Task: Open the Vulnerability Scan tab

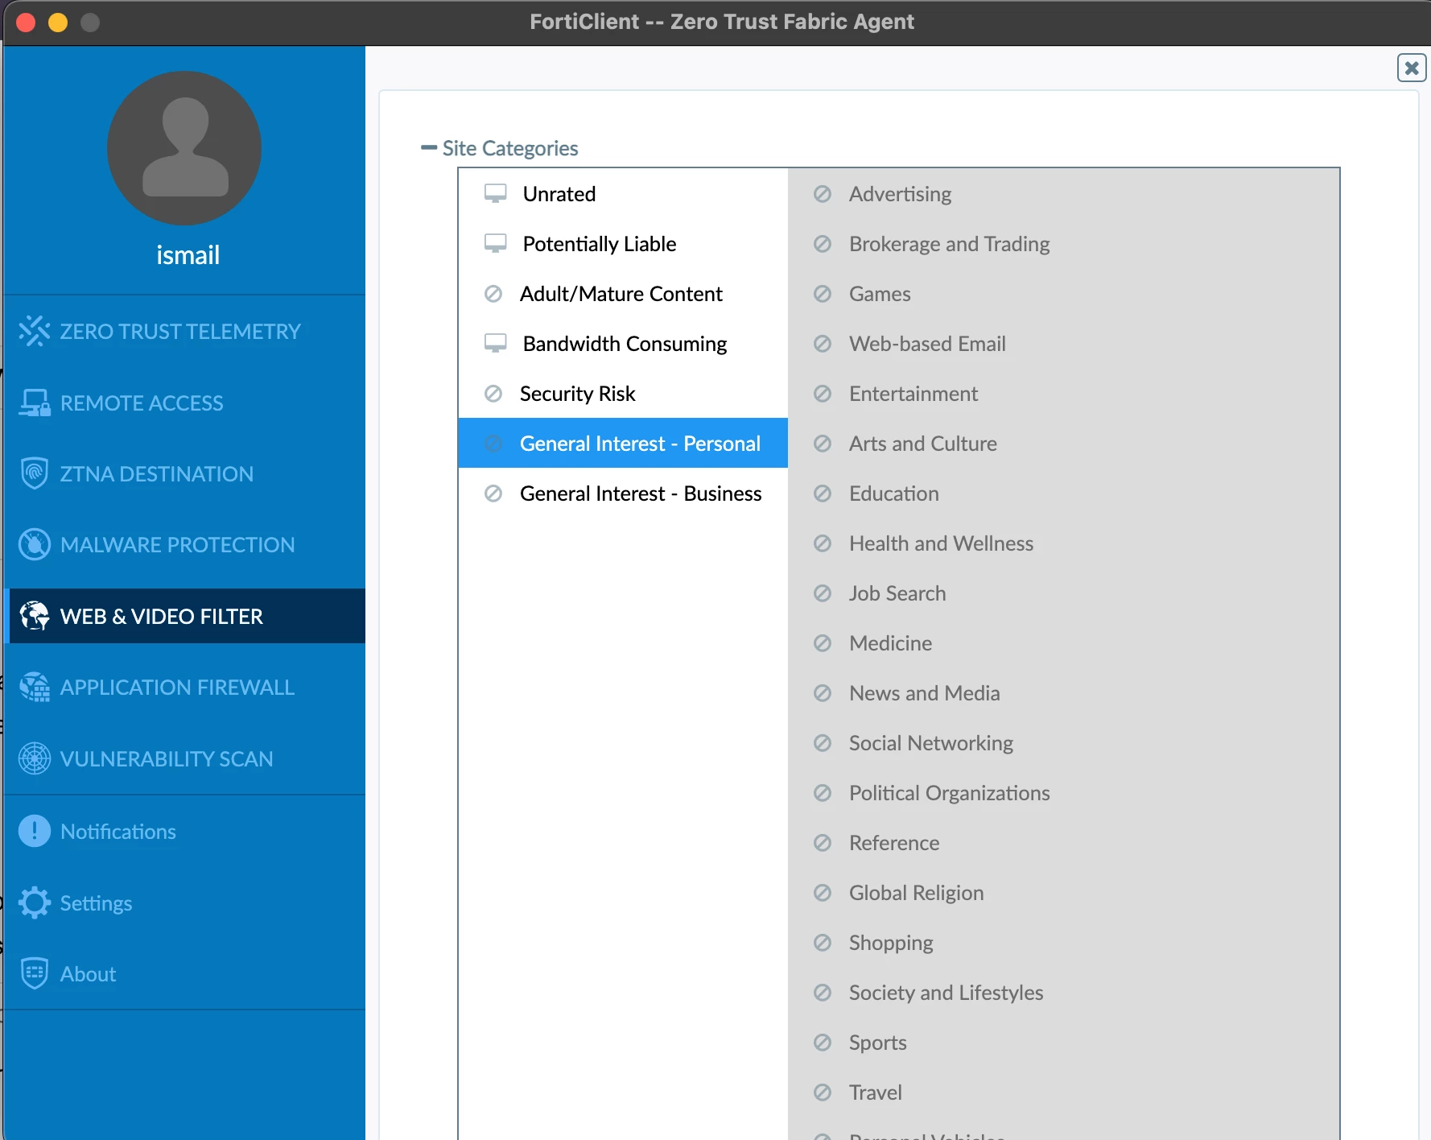Action: pos(184,758)
